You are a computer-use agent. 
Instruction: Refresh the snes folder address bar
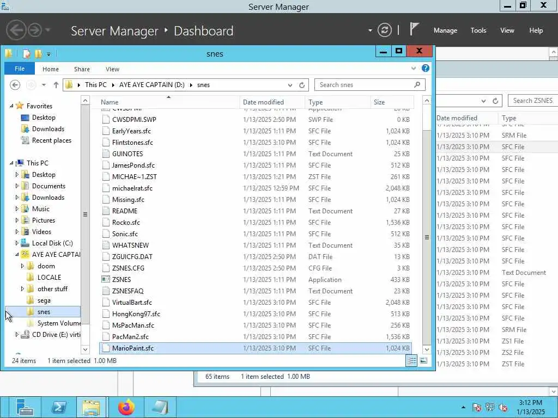(302, 85)
